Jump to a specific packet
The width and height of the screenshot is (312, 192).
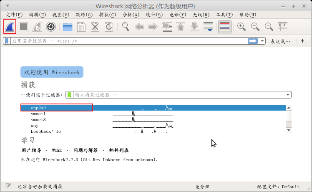coord(167,27)
